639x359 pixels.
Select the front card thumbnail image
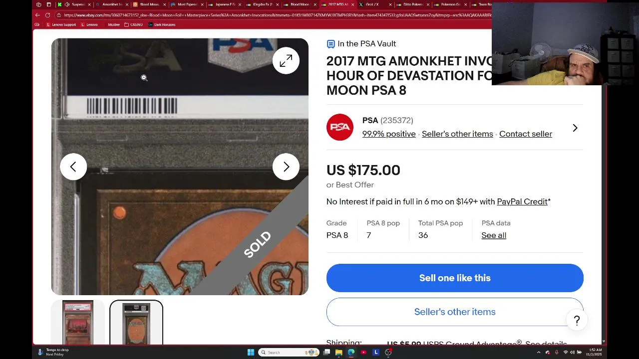pyautogui.click(x=78, y=323)
